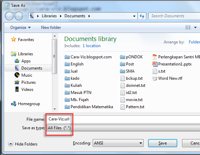Click the refresh icon beside address bar

(142, 16)
